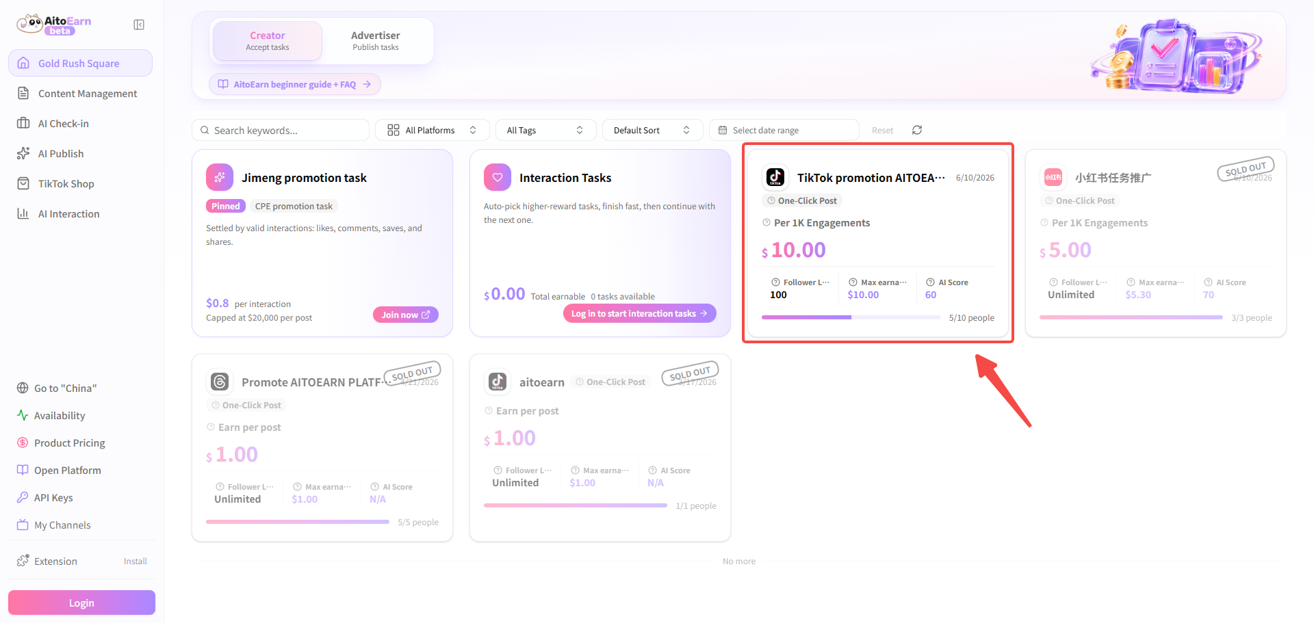Open the All Tags dropdown
Screen dimensions: 1314x623
click(x=545, y=130)
